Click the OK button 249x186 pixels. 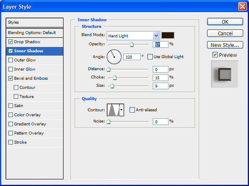pyautogui.click(x=225, y=22)
